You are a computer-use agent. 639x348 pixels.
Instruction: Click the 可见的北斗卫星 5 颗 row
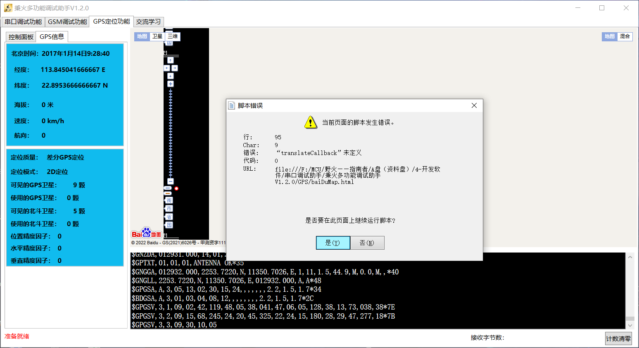click(48, 211)
